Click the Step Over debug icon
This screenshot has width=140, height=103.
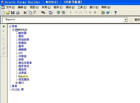(81, 12)
